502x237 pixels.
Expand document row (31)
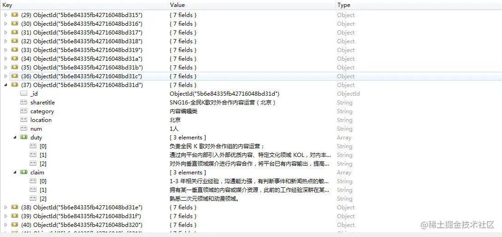[6, 33]
